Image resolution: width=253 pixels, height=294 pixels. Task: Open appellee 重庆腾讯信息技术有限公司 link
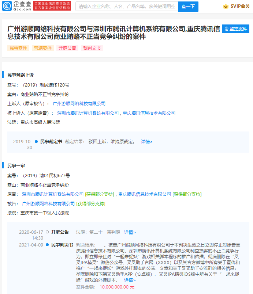(x=149, y=113)
